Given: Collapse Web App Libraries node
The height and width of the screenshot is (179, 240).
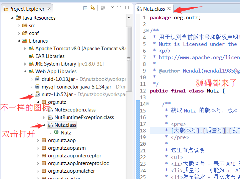Looking at the screenshot, I should pyautogui.click(x=25, y=72).
